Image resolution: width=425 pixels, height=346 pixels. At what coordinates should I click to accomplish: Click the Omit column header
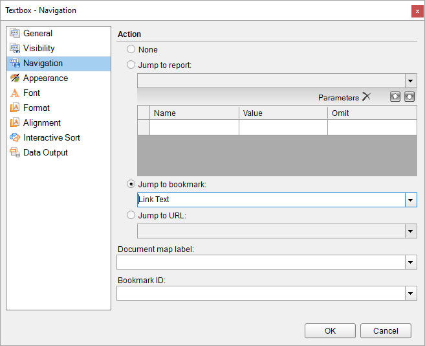[372, 113]
